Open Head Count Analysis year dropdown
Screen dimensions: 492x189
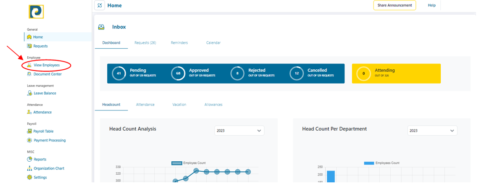[x=239, y=131]
